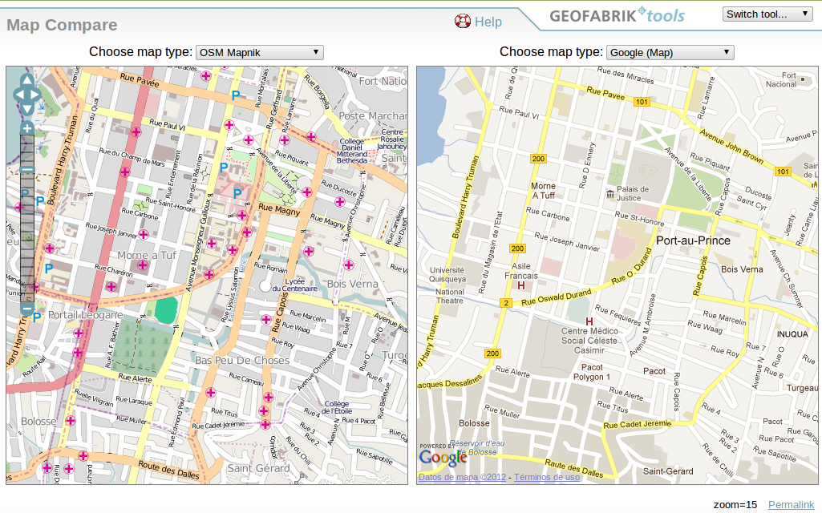Click parking icon below Rue Pavée
822x513 pixels.
click(236, 95)
